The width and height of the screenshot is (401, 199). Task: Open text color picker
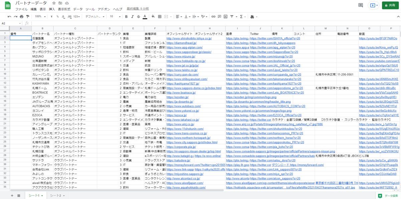[x=144, y=16]
